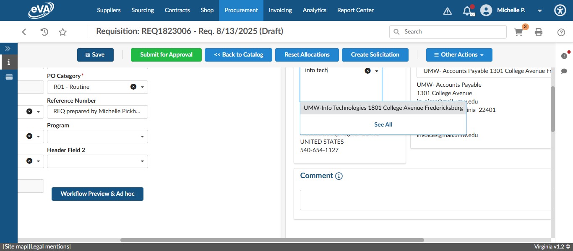The height and width of the screenshot is (251, 573).
Task: Open the Analytics menu
Action: tap(315, 10)
